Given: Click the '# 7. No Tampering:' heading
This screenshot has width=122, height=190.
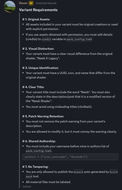Looking at the screenshot, I should 35,167.
